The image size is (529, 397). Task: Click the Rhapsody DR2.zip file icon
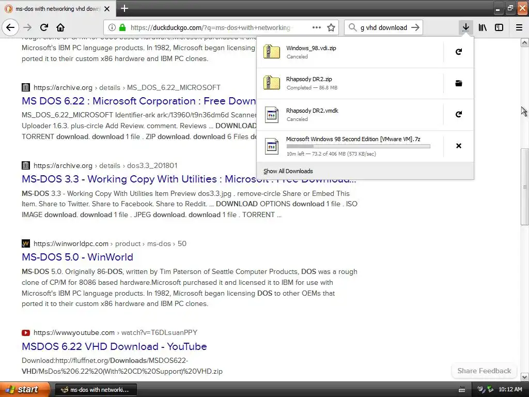coord(272,83)
